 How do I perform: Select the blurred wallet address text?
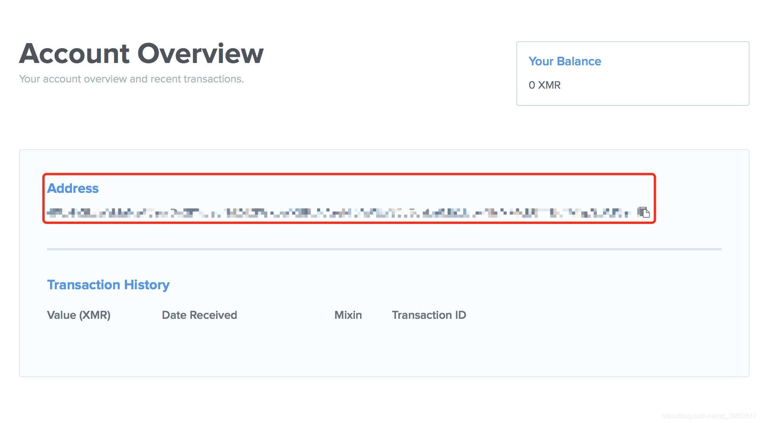click(x=338, y=213)
